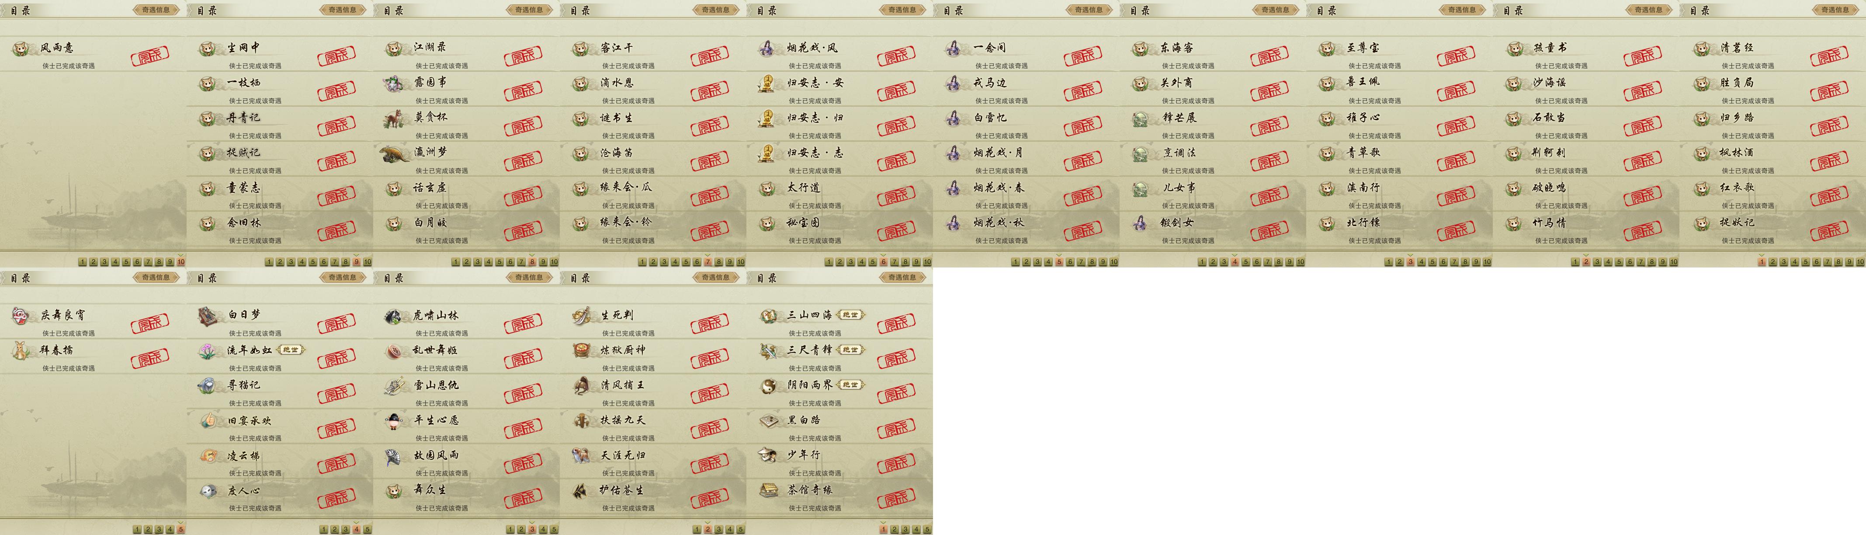Select the lion-dance mask icon for 庆舞良宵
1866x535 pixels.
tap(21, 315)
